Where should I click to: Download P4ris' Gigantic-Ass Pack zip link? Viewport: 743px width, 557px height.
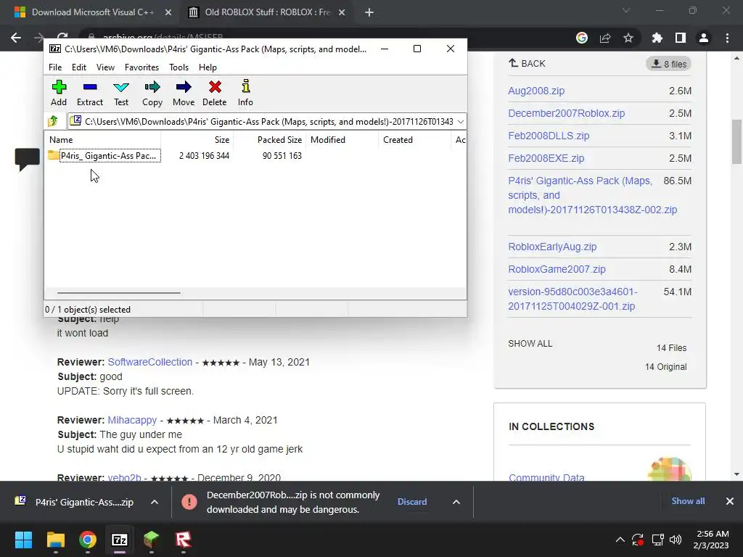point(592,195)
